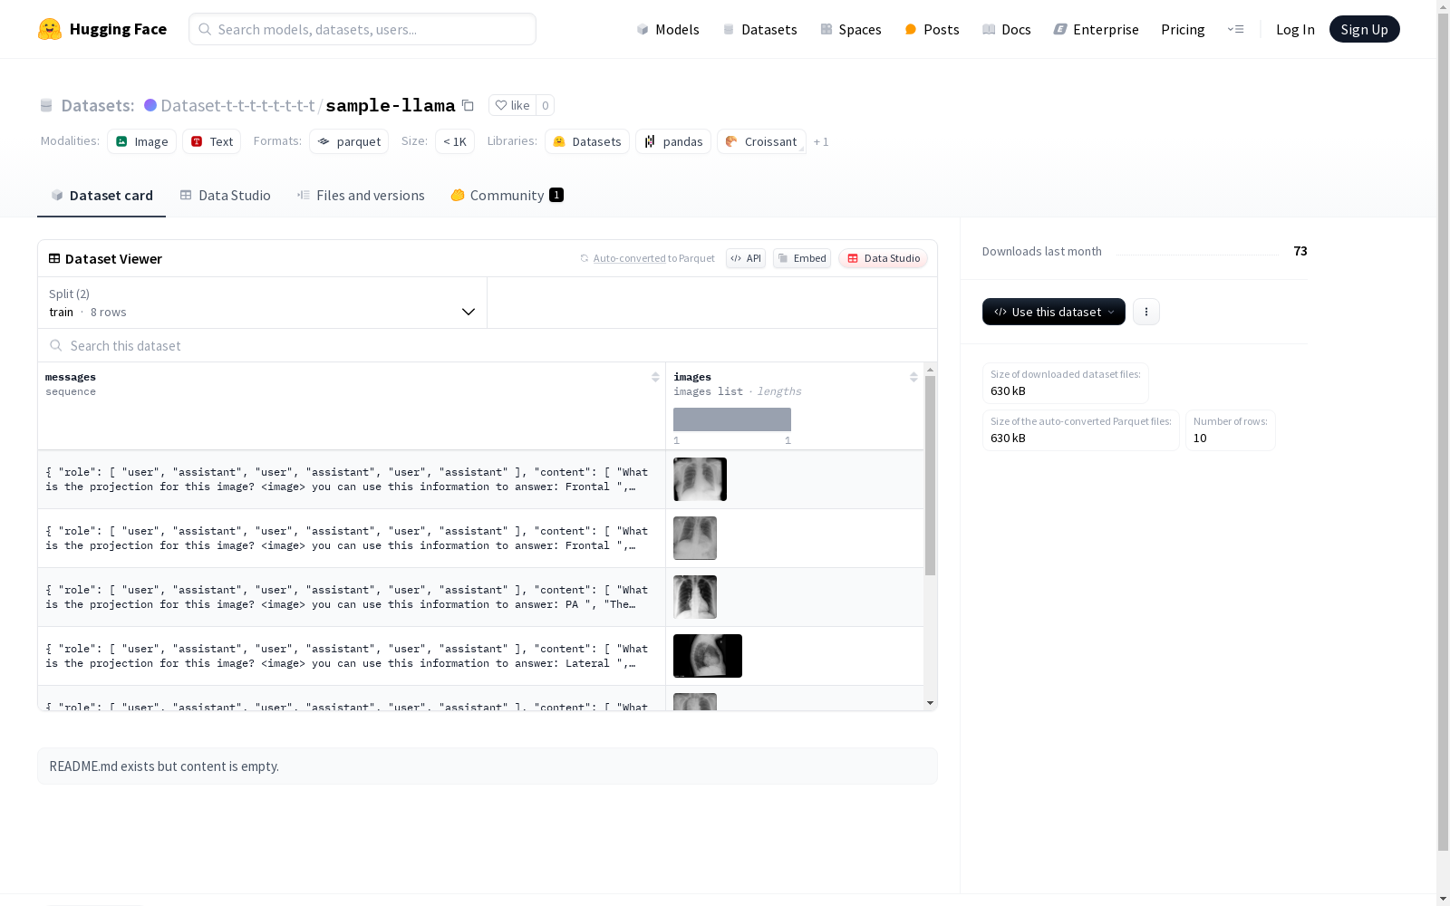Open the lateral X-ray thumbnail

point(708,656)
